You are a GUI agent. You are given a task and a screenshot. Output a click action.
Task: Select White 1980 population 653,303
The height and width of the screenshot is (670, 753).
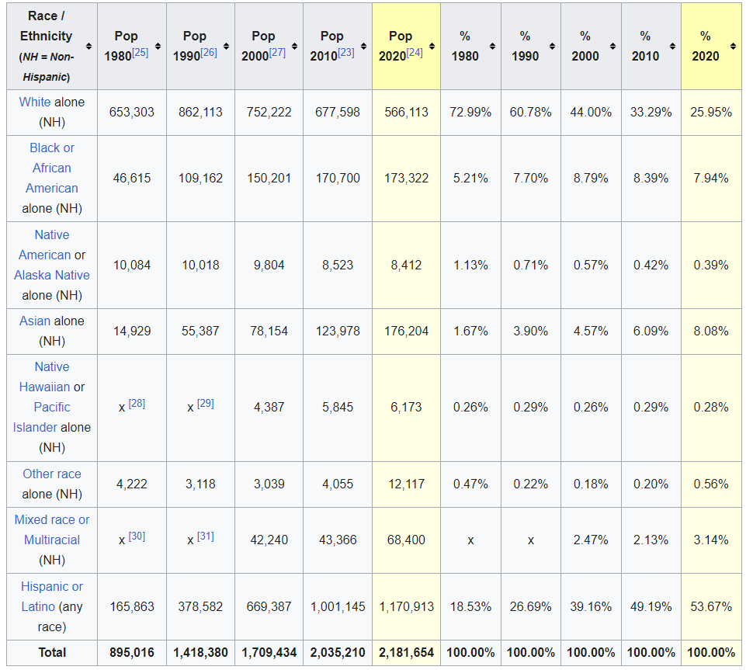coord(132,113)
